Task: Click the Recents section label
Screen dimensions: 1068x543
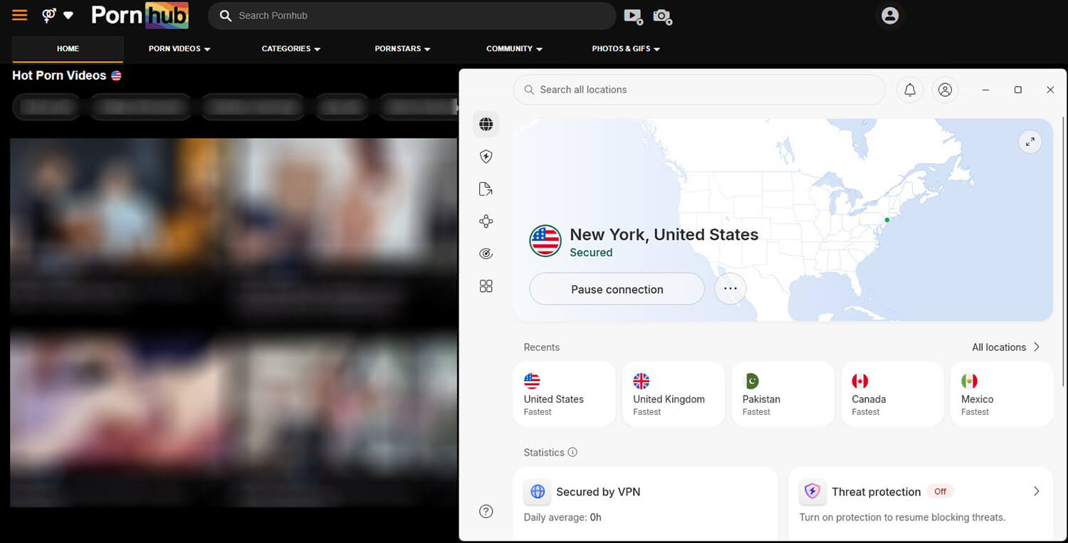Action: 542,347
